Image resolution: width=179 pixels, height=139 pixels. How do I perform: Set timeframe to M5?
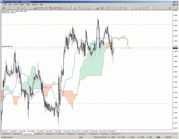[117, 8]
